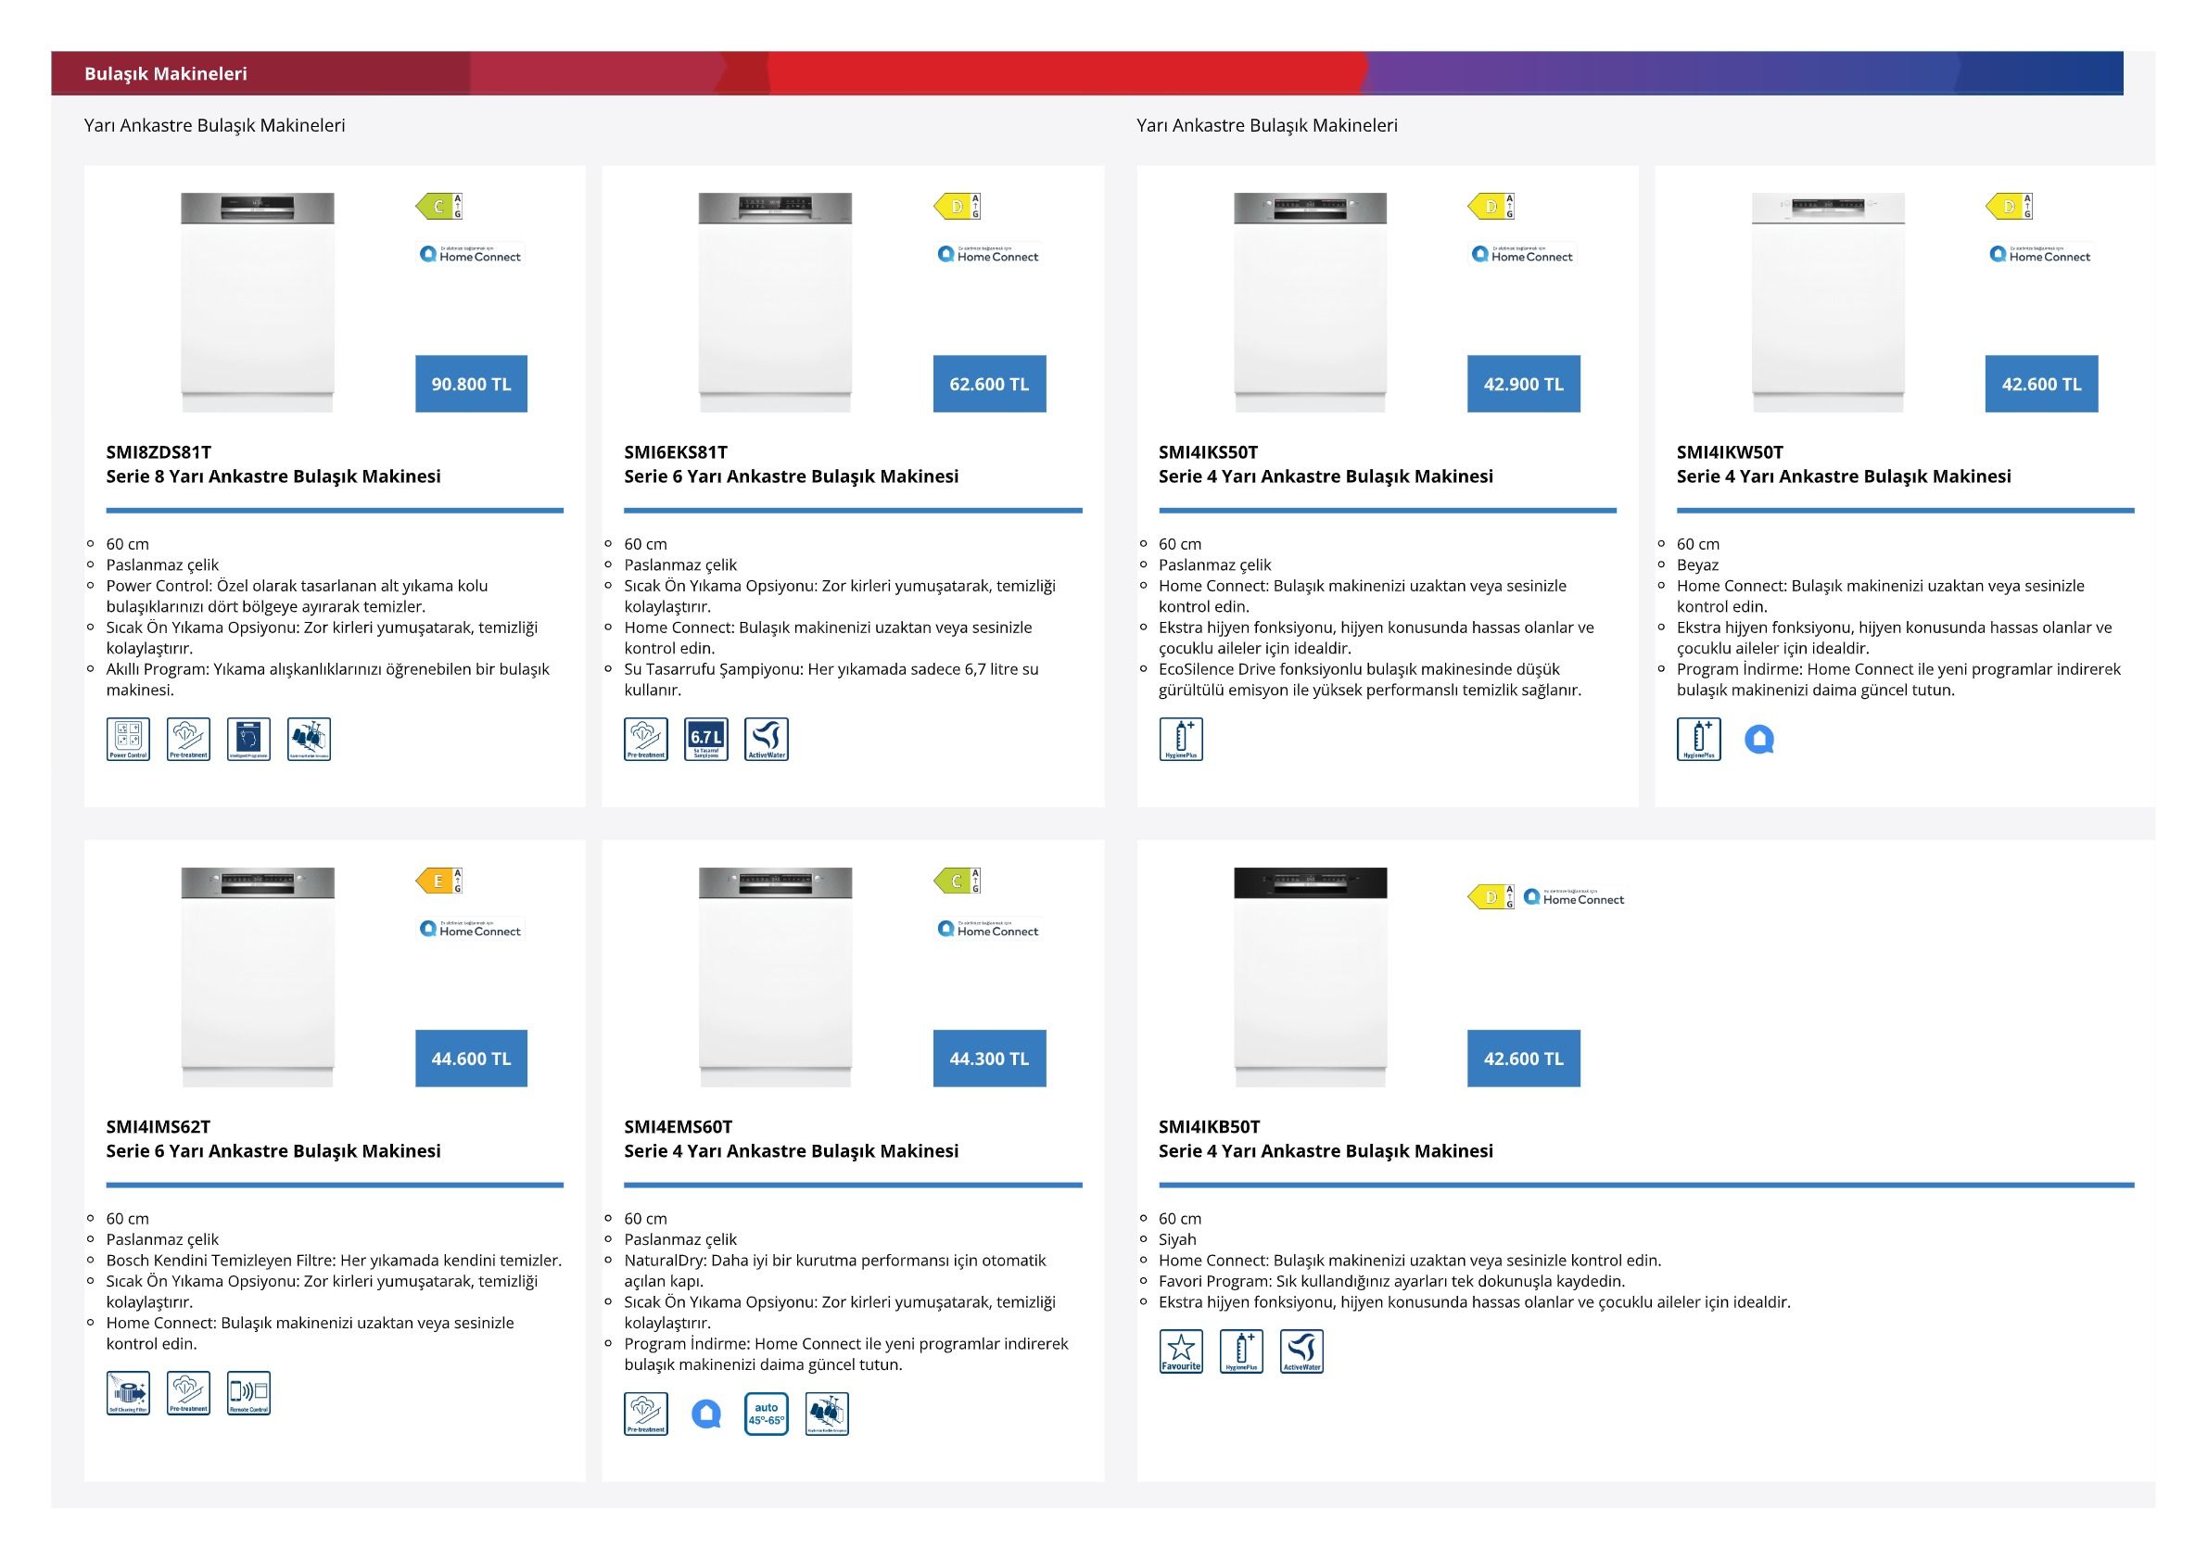Image resolution: width=2208 pixels, height=1560 pixels.
Task: Select HygienePlus icon under SMI4IKS50T
Action: [x=1181, y=739]
